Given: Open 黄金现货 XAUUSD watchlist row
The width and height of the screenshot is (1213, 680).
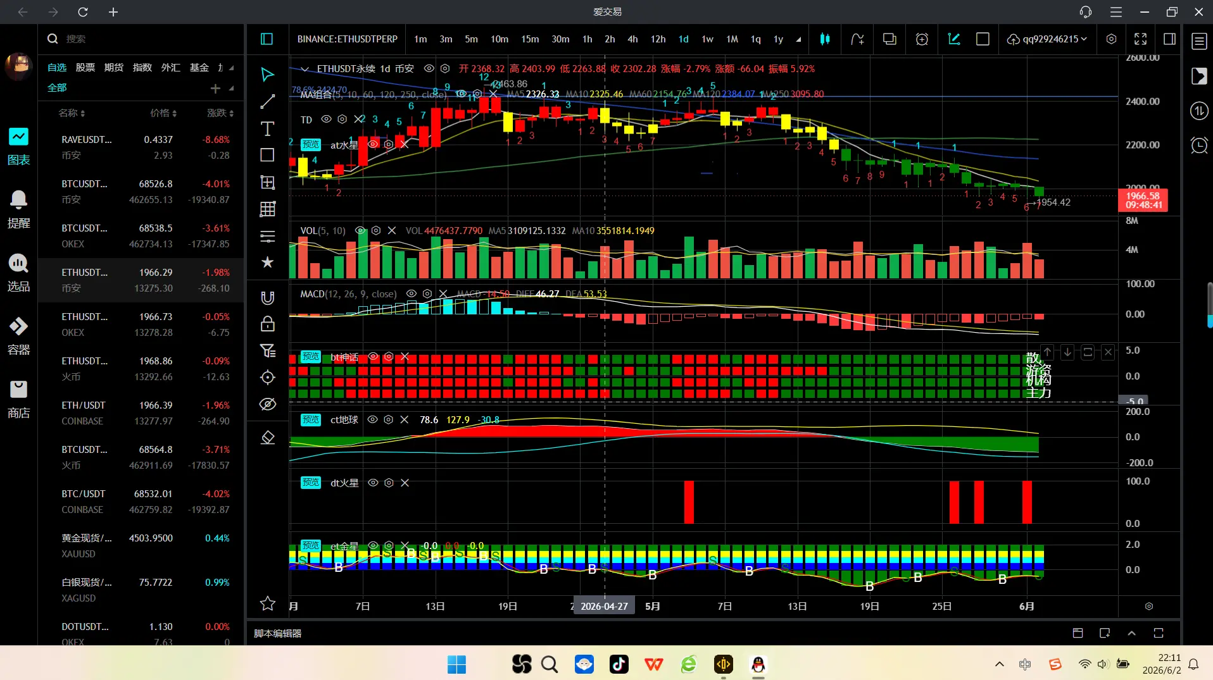Looking at the screenshot, I should coord(141,546).
